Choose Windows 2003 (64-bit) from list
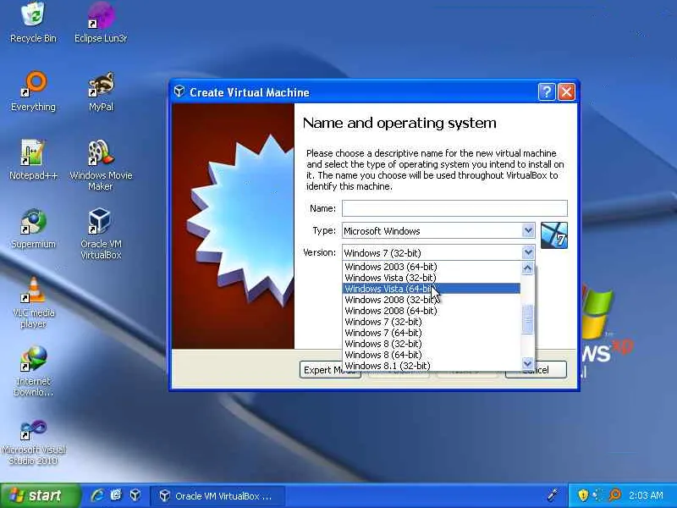 [432, 267]
